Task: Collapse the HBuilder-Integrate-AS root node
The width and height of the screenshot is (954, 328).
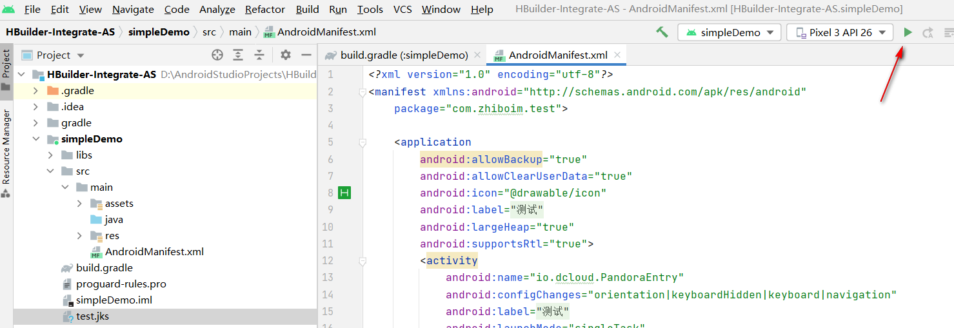Action: (x=22, y=75)
